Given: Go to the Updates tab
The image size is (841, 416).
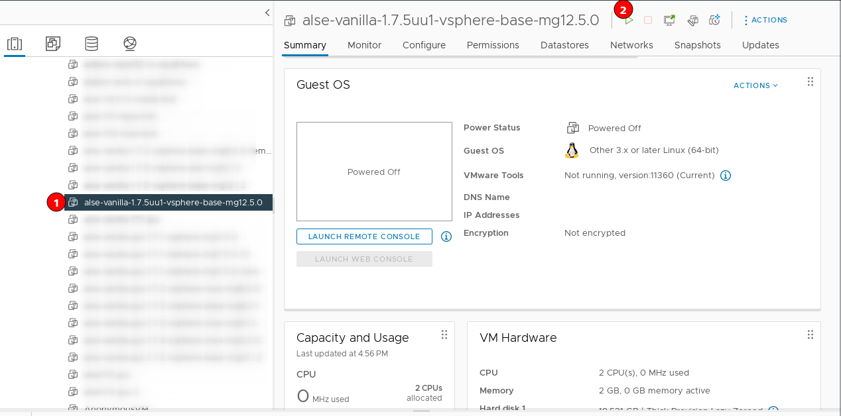Looking at the screenshot, I should pos(761,45).
